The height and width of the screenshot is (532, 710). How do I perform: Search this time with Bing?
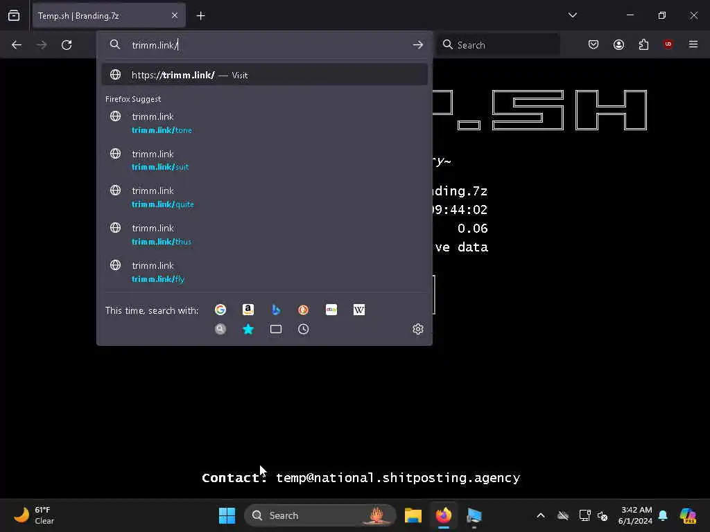click(x=276, y=310)
